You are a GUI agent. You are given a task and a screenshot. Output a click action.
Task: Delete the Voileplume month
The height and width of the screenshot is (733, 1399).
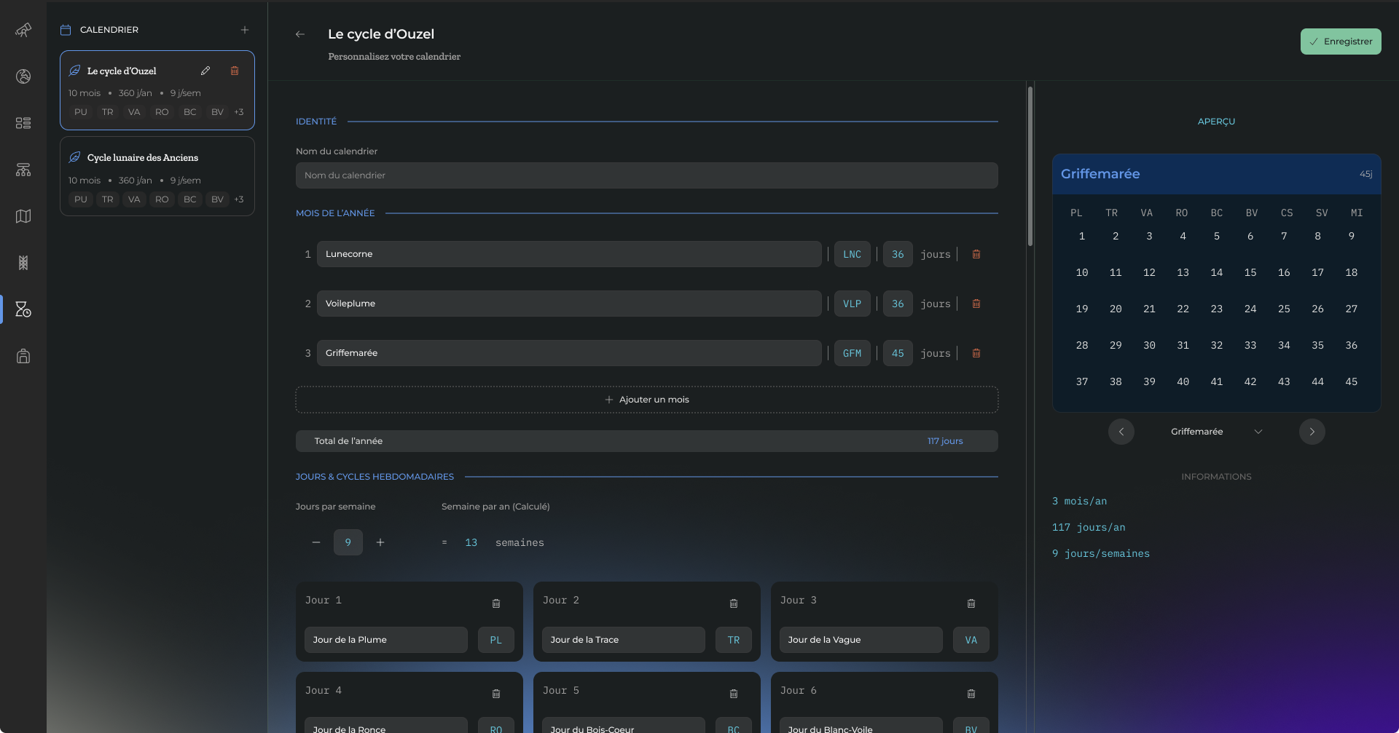[976, 304]
